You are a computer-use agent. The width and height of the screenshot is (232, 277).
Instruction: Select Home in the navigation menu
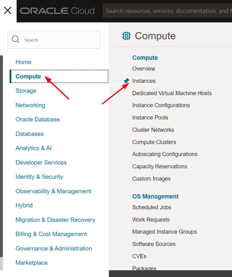click(x=23, y=62)
